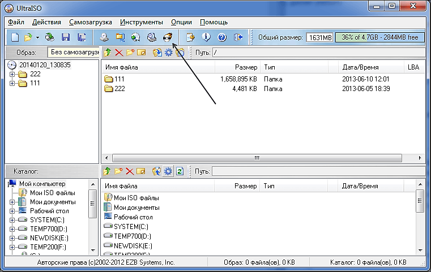Open the dropdown arrow beside Open icon
This screenshot has height=272, width=431.
(37, 37)
